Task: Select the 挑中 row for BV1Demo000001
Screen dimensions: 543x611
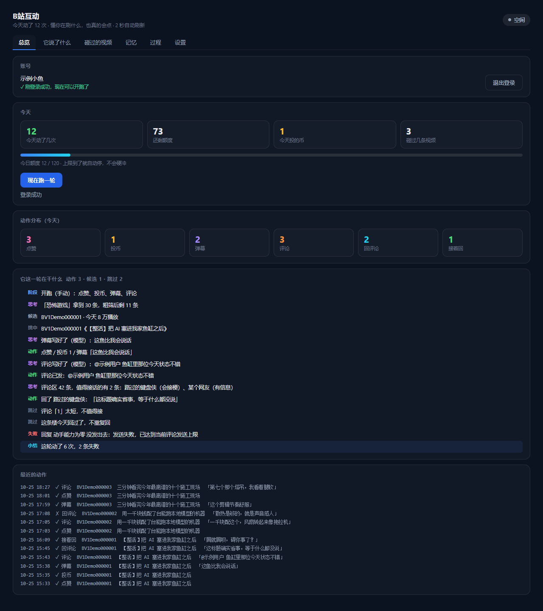Action: click(x=271, y=328)
